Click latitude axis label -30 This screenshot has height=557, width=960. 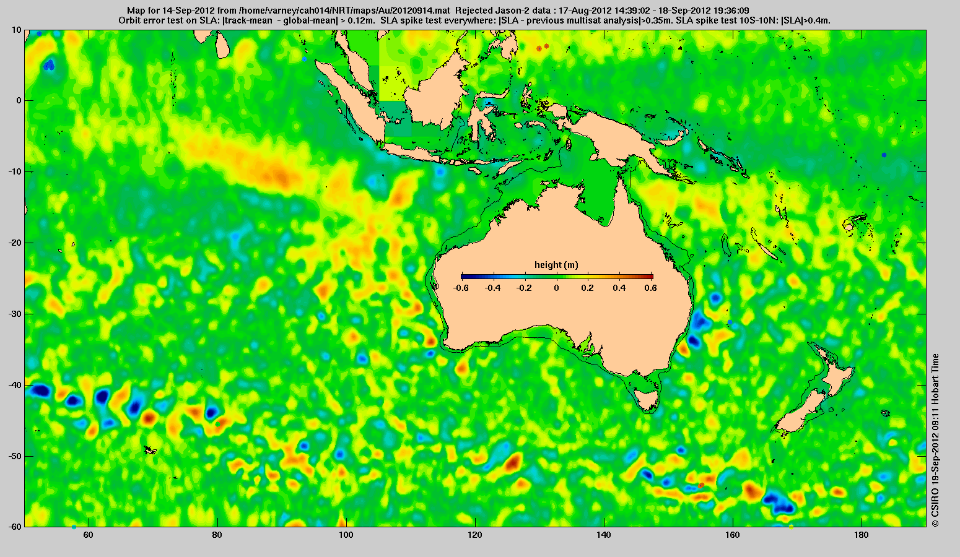pyautogui.click(x=15, y=314)
